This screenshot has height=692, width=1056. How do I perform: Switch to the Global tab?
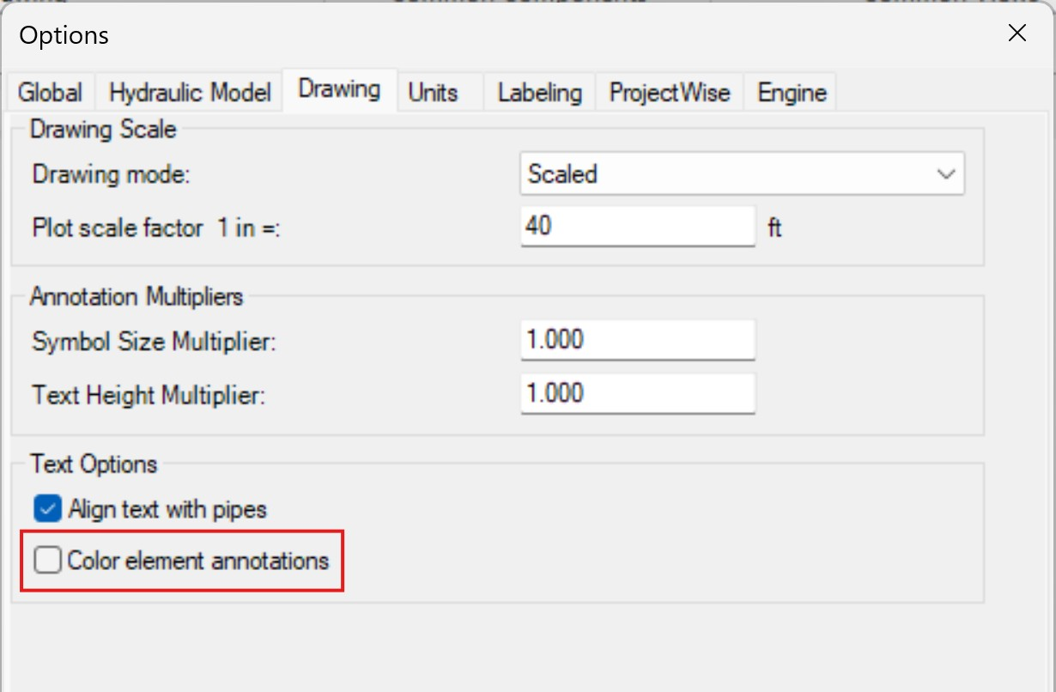coord(51,93)
